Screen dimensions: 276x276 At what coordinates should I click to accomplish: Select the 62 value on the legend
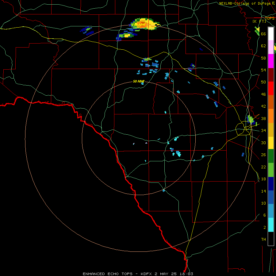tap(263, 46)
